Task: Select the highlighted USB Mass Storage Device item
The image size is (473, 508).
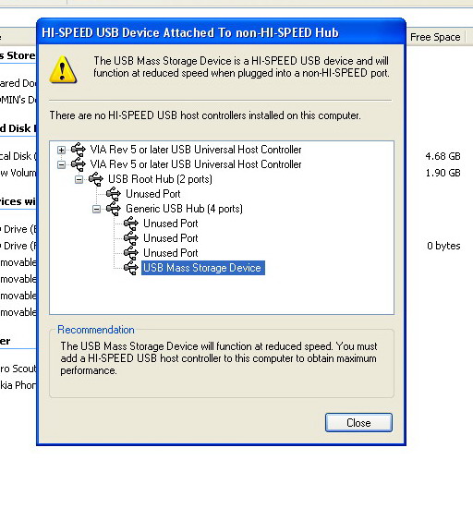Action: point(203,268)
